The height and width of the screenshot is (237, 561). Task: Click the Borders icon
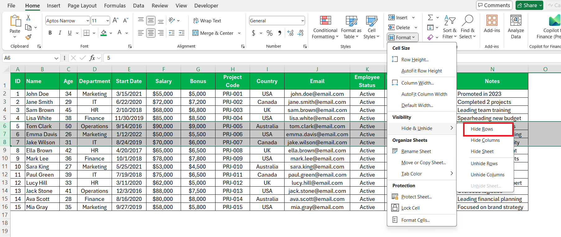click(x=87, y=33)
